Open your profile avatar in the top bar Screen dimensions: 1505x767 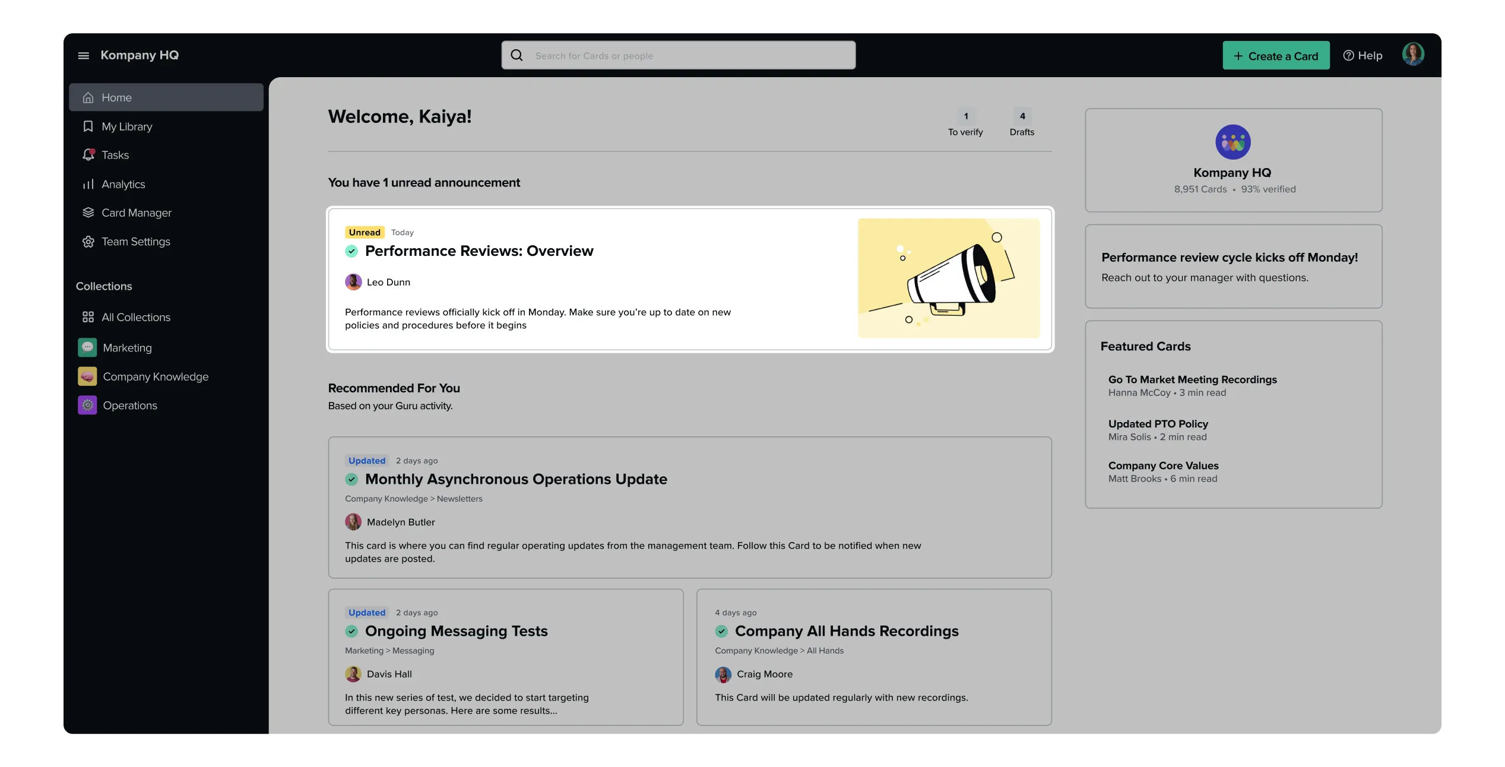[1413, 53]
